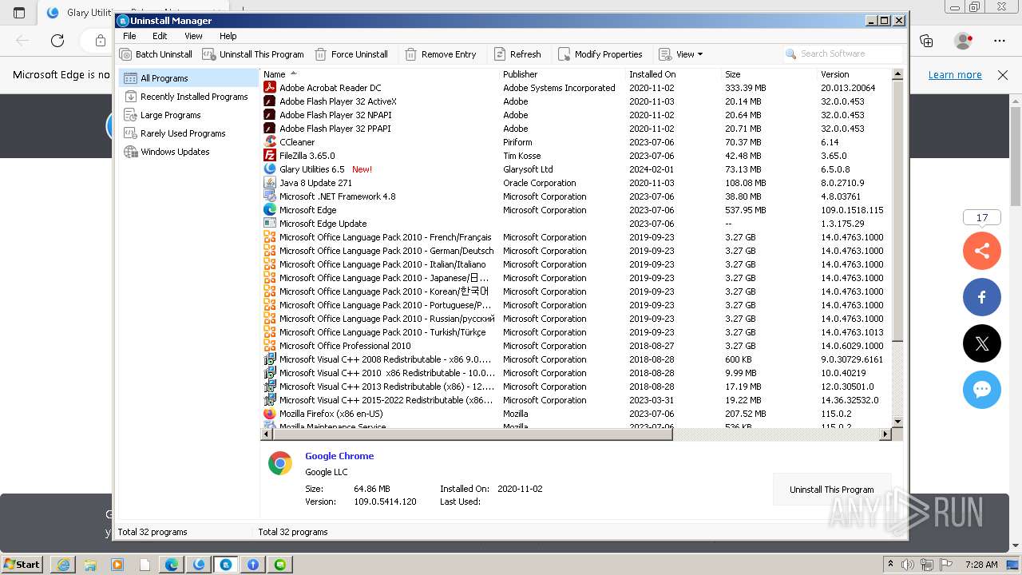Click the FileZilla 3.65.0 icon
The image size is (1022, 575).
(270, 156)
